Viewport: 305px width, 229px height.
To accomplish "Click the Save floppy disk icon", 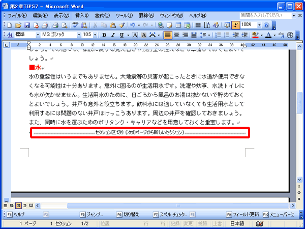I will (26, 25).
